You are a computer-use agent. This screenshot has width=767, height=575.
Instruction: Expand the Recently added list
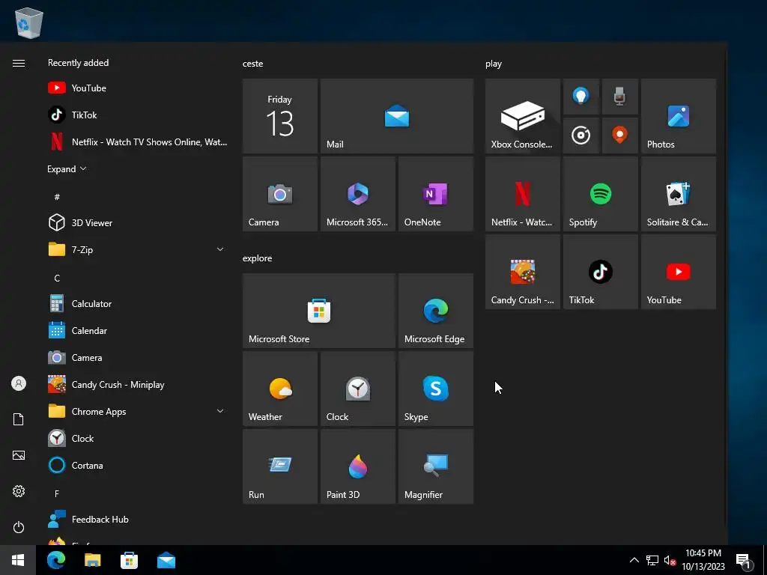point(67,168)
